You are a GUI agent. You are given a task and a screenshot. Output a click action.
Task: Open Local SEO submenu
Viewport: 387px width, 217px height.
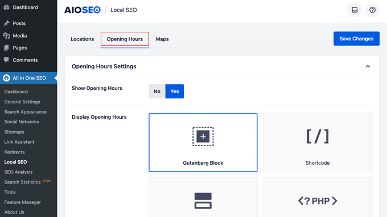tap(15, 162)
